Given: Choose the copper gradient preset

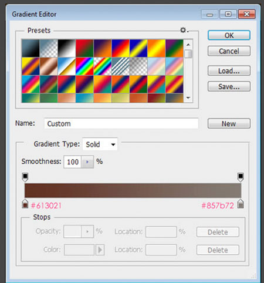Looking at the screenshot, I should (x=49, y=66).
